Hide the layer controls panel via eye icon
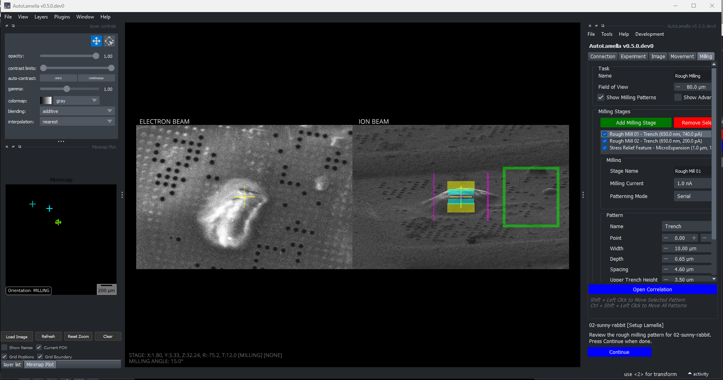The height and width of the screenshot is (380, 723). pyautogui.click(x=7, y=26)
